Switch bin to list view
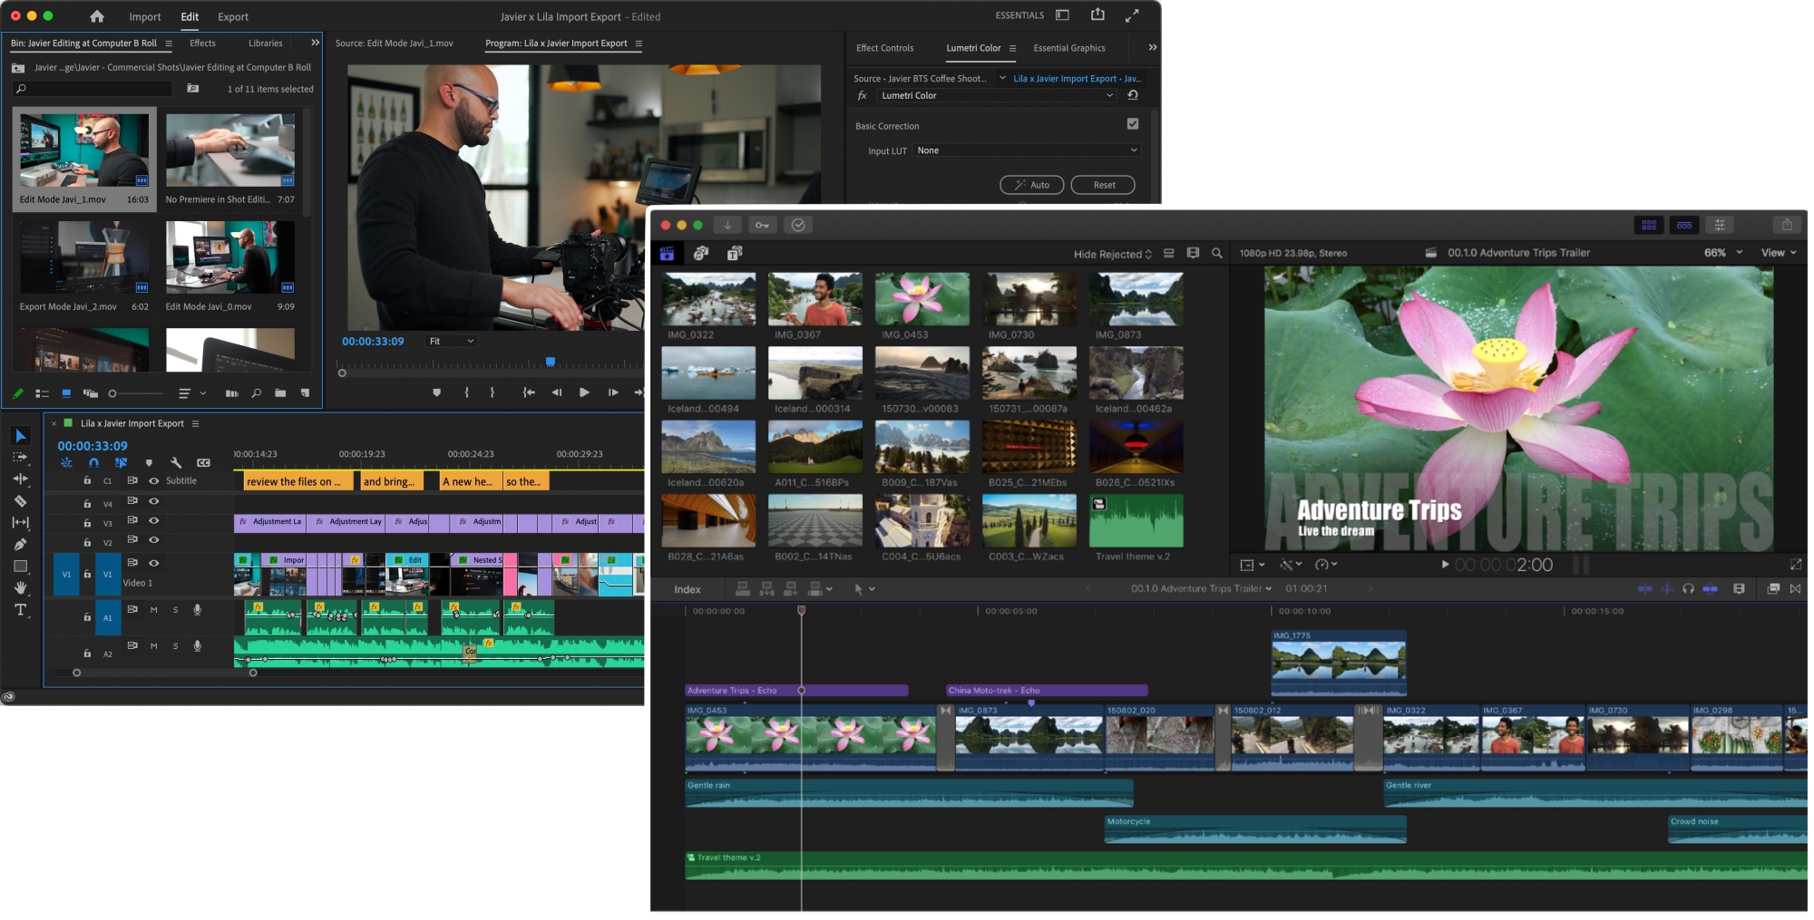 coord(42,393)
